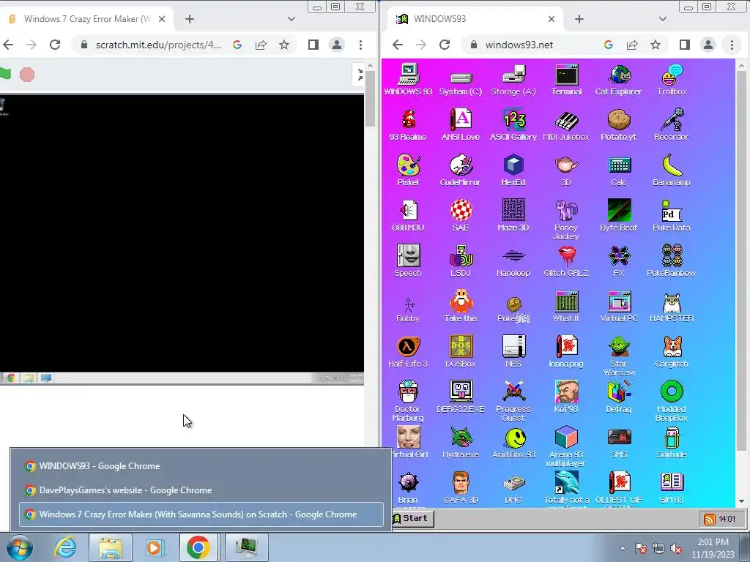Viewport: 750px width, 562px height.
Task: Share the windows93.net page
Action: [x=632, y=45]
